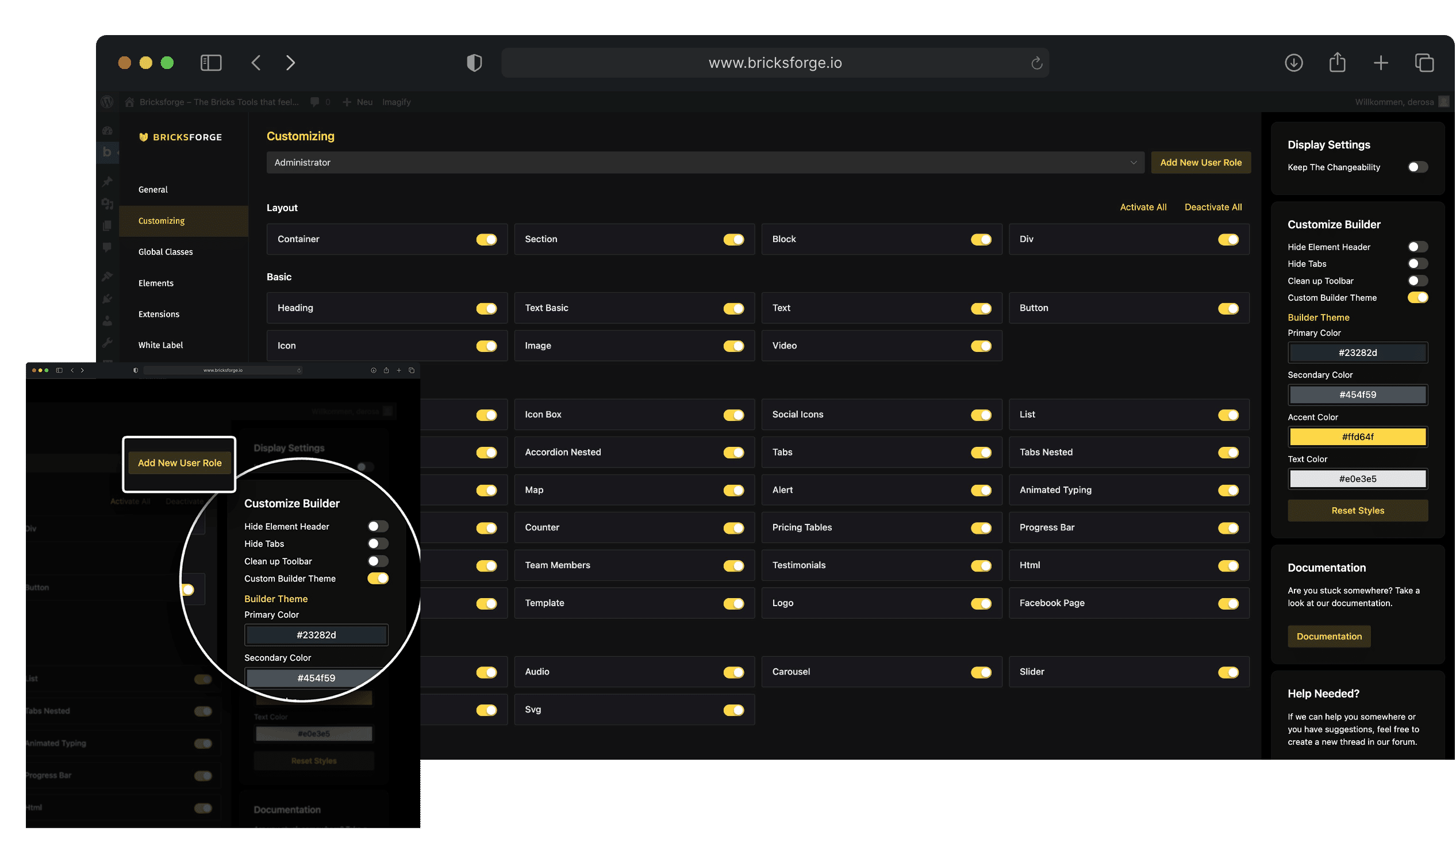Expand the Elements menu item
Image resolution: width=1456 pixels, height=854 pixels.
click(x=155, y=282)
